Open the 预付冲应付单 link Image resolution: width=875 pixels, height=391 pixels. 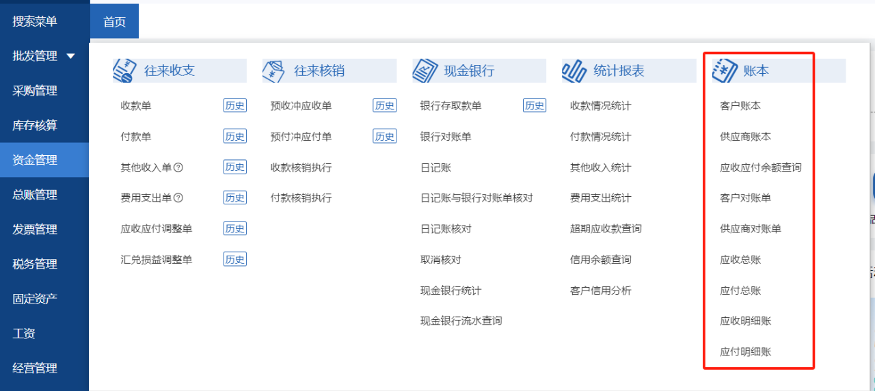[301, 137]
